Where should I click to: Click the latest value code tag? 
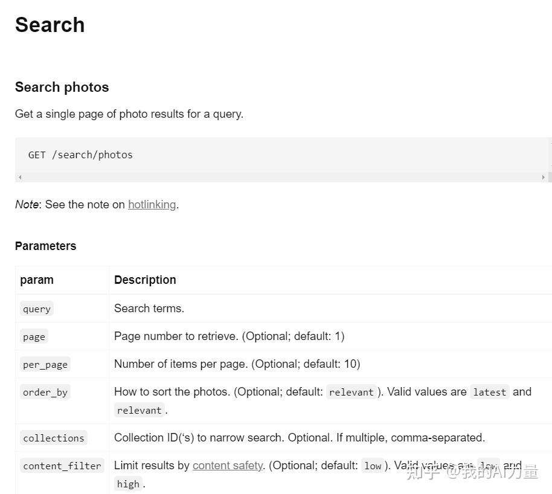point(489,393)
